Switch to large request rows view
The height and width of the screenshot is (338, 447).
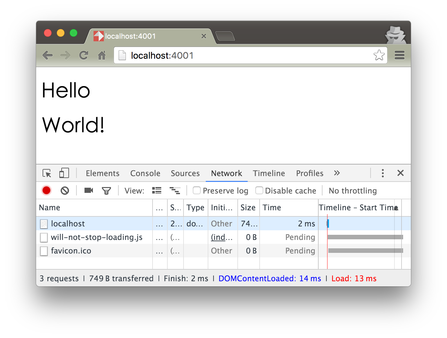(x=157, y=191)
